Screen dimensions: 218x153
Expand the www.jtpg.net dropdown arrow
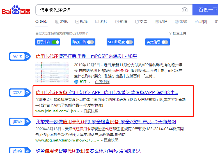[x=98, y=140]
